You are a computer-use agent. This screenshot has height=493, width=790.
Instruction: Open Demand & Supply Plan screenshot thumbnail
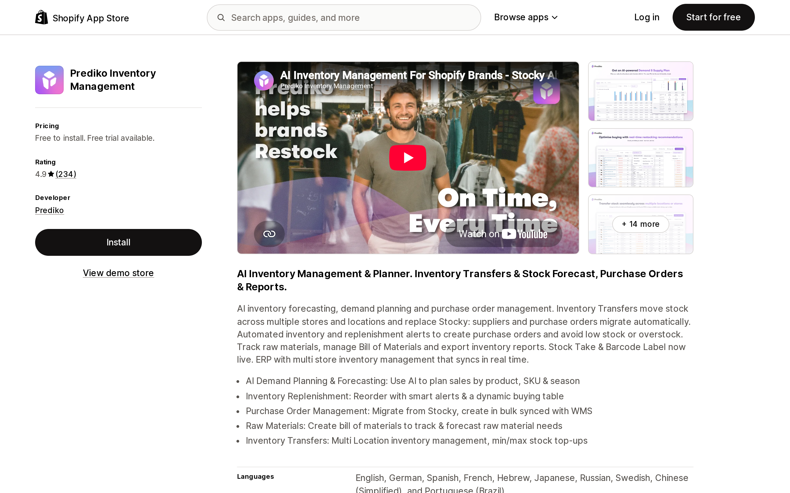pyautogui.click(x=641, y=91)
